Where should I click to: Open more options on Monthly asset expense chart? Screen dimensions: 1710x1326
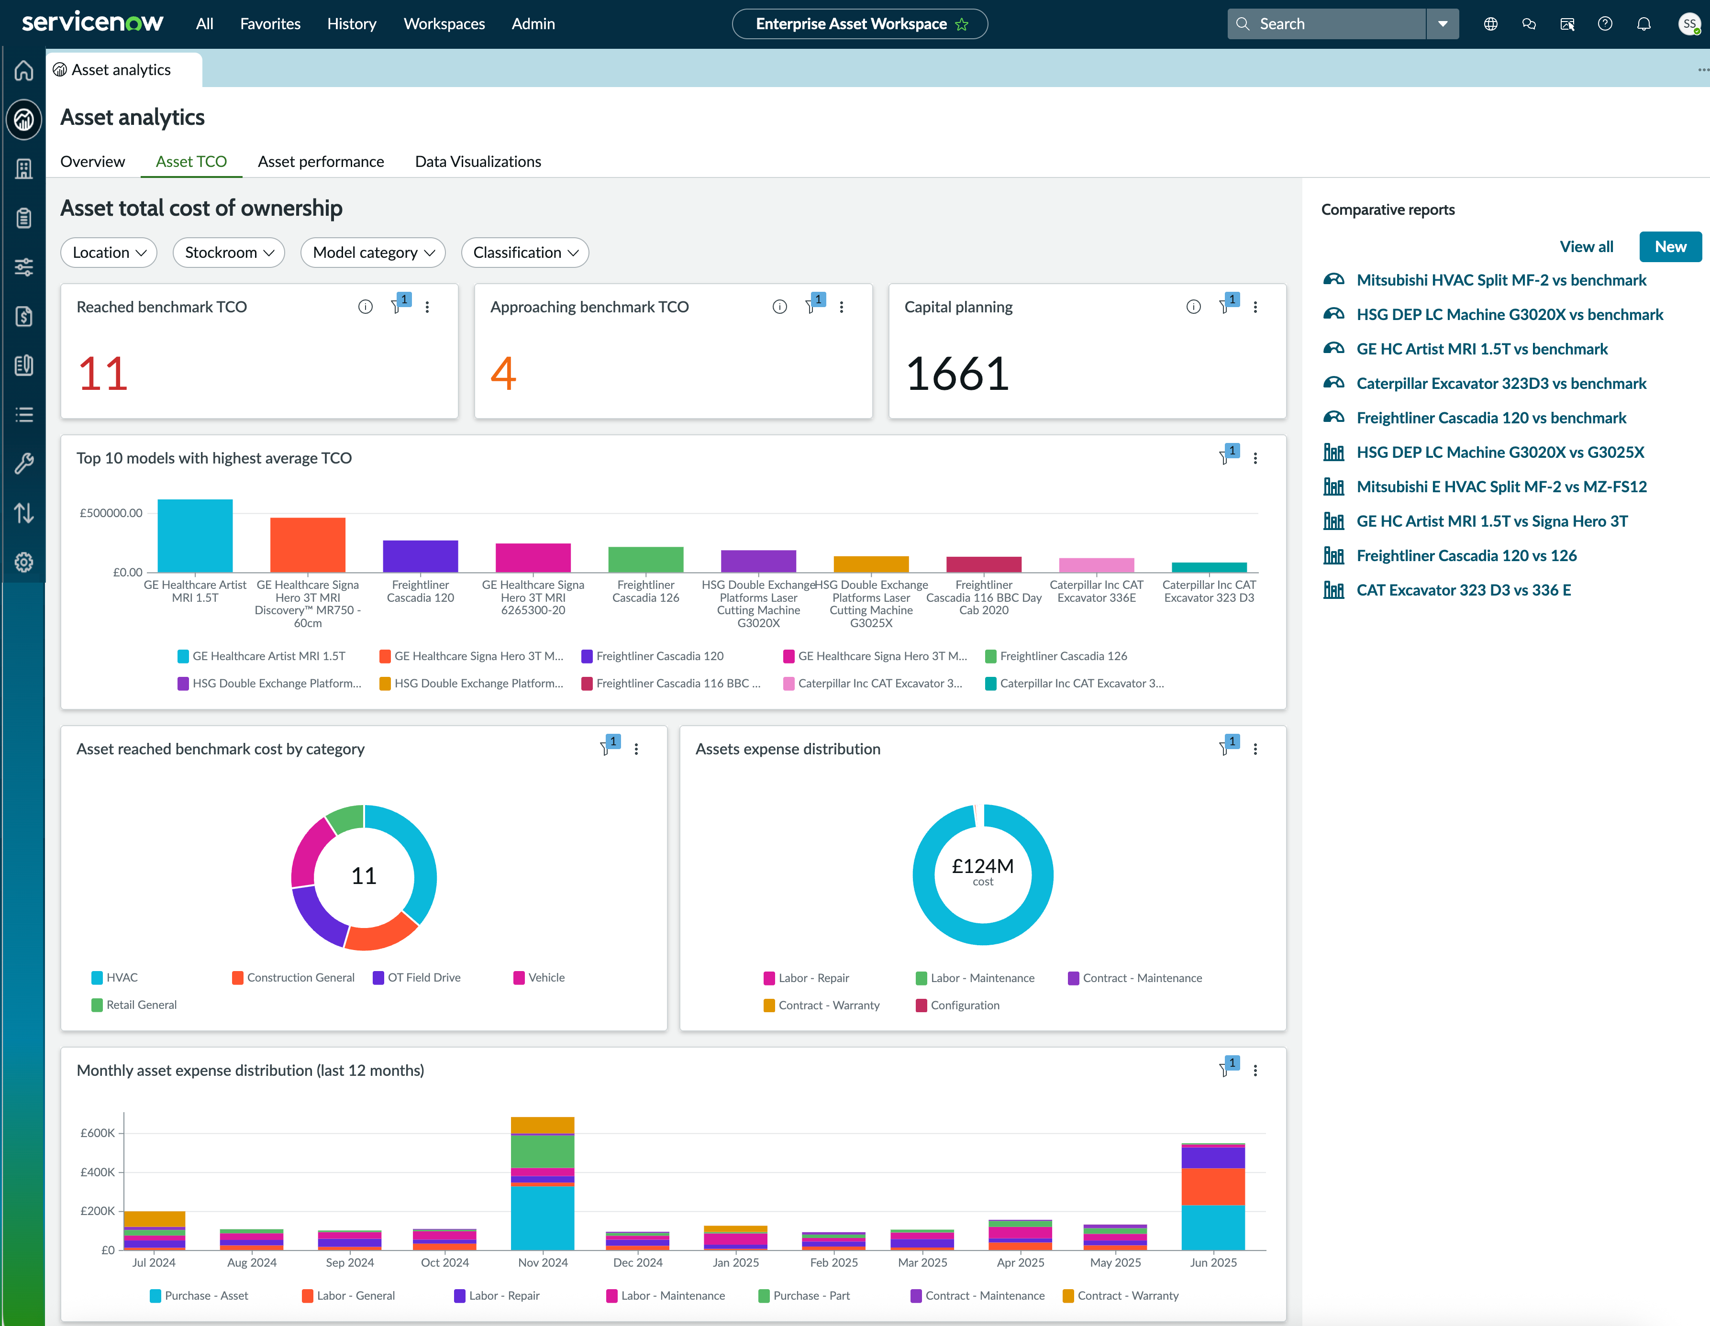(x=1256, y=1071)
